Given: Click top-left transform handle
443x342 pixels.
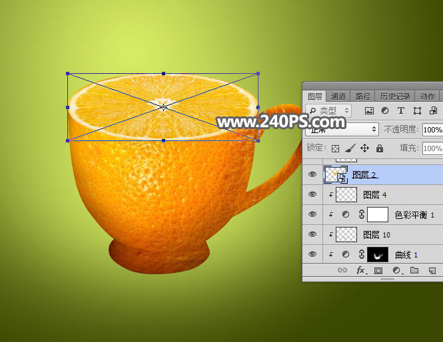Looking at the screenshot, I should [67, 74].
